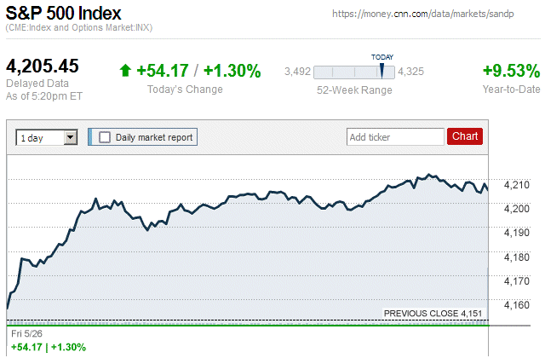Open the money.cnn.com URL link
Screen dimensions: 545x358
coord(422,14)
